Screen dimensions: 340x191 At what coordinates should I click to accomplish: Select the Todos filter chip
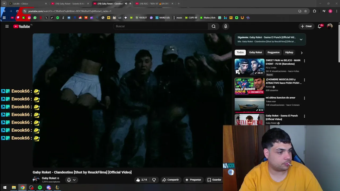tap(240, 53)
